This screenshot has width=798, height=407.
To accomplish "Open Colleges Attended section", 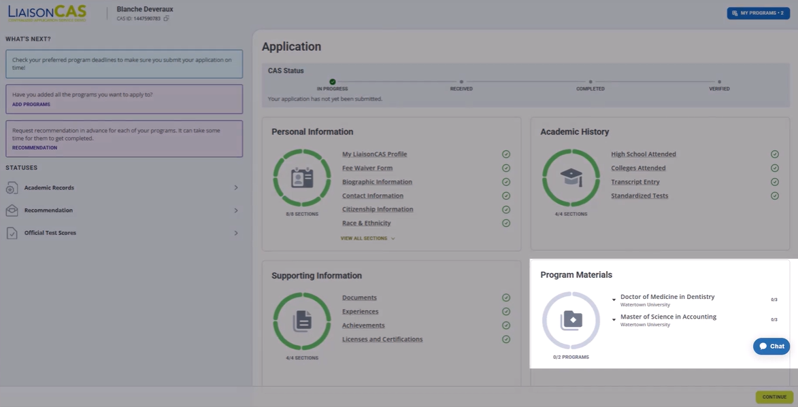I will pos(638,169).
